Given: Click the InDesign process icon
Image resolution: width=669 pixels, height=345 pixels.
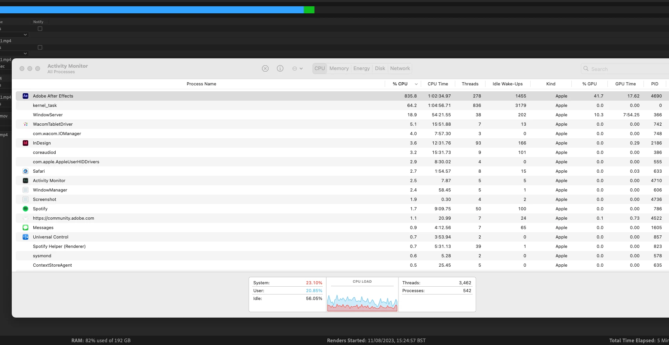Looking at the screenshot, I should click(x=25, y=143).
